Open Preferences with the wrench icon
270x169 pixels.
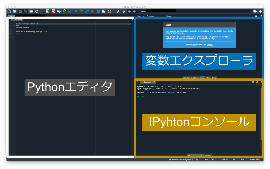[118, 12]
